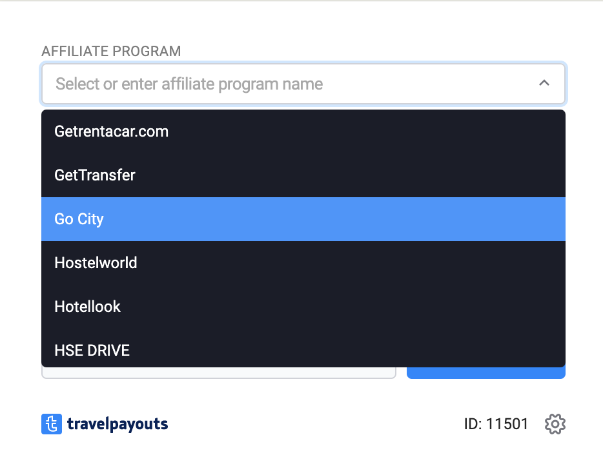Open the travelpayouts brand link
The image size is (603, 464).
coord(118,424)
